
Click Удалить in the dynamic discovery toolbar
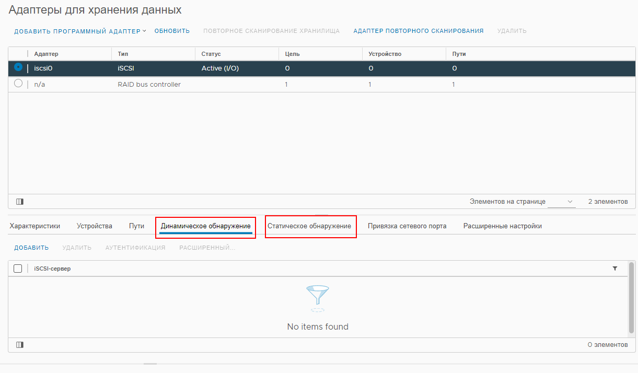coord(77,248)
